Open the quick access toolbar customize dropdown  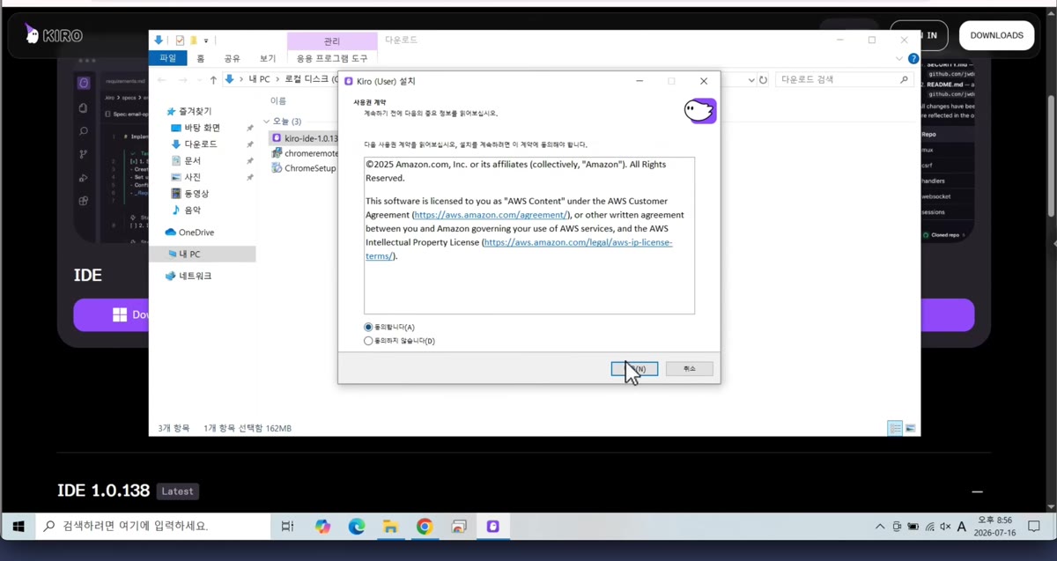(206, 41)
